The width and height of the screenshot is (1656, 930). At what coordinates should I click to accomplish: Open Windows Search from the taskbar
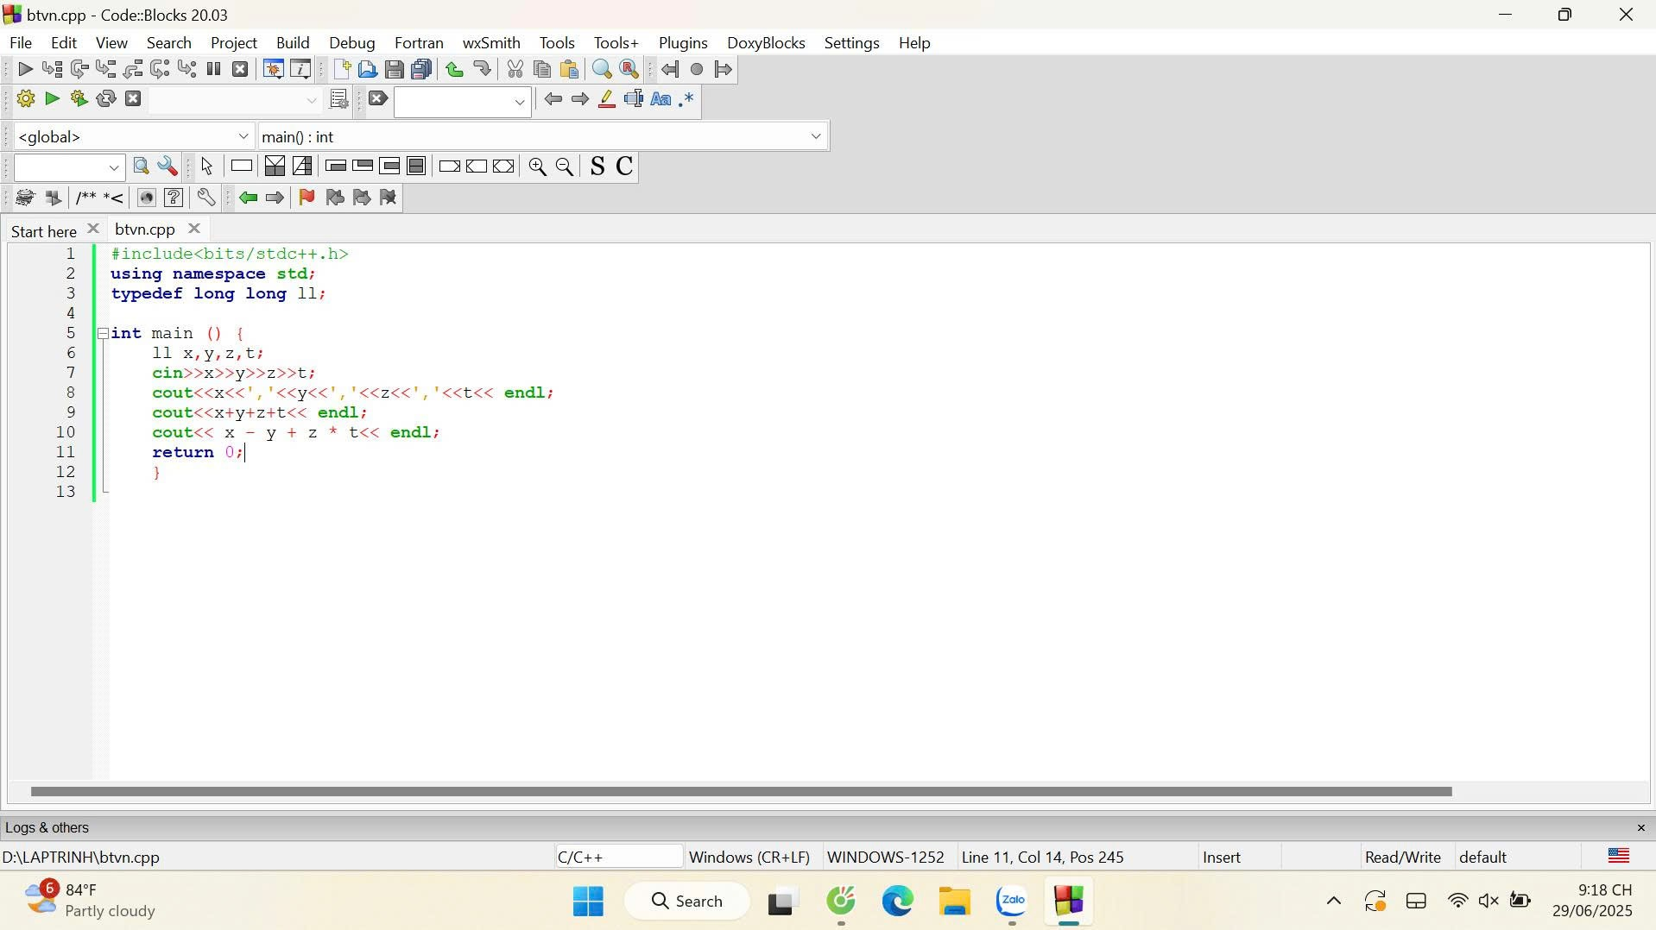[x=686, y=901]
